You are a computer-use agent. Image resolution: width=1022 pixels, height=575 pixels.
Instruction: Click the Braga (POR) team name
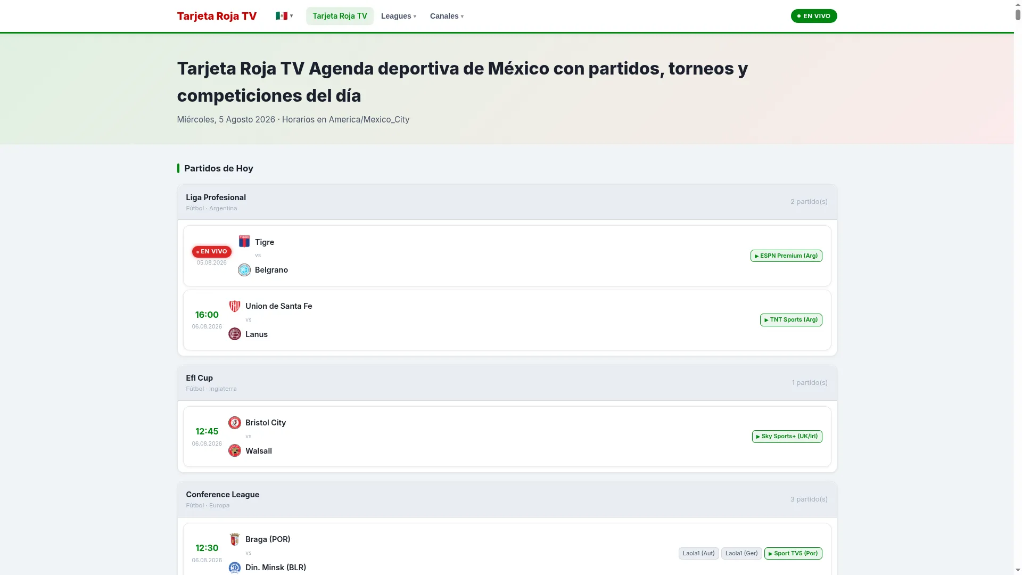point(268,539)
